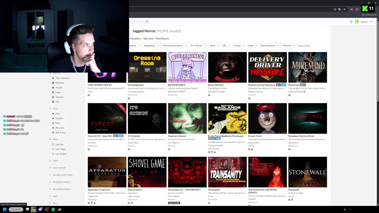Click the verified badge next to AzaGameStudio
This screenshot has height=213, width=379.
pos(304,92)
